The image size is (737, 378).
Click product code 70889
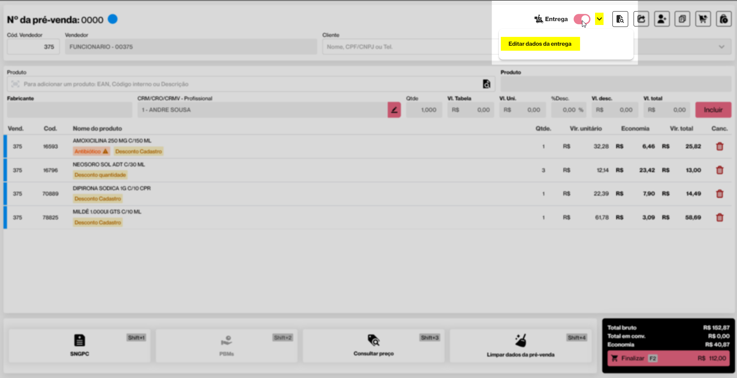[x=50, y=194]
